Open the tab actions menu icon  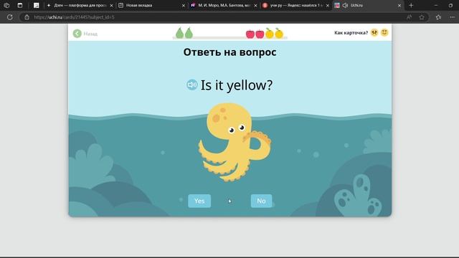[x=20, y=5]
